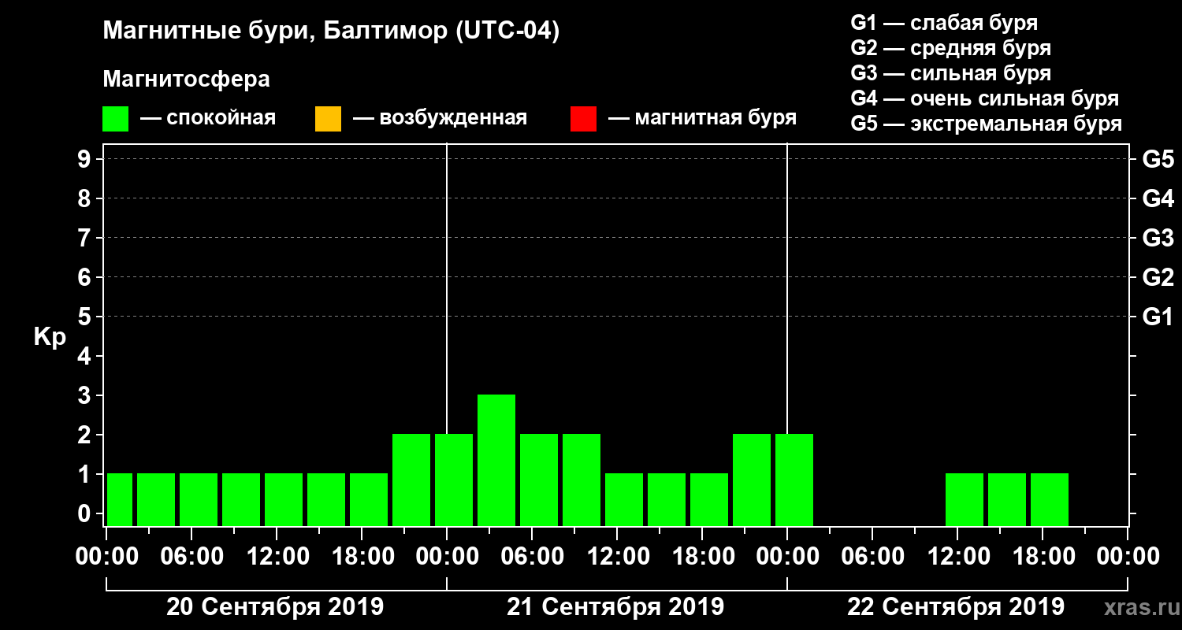Click 'G1 — слабая буря' legend line
Viewport: 1182px width, 630px height.
tap(944, 23)
